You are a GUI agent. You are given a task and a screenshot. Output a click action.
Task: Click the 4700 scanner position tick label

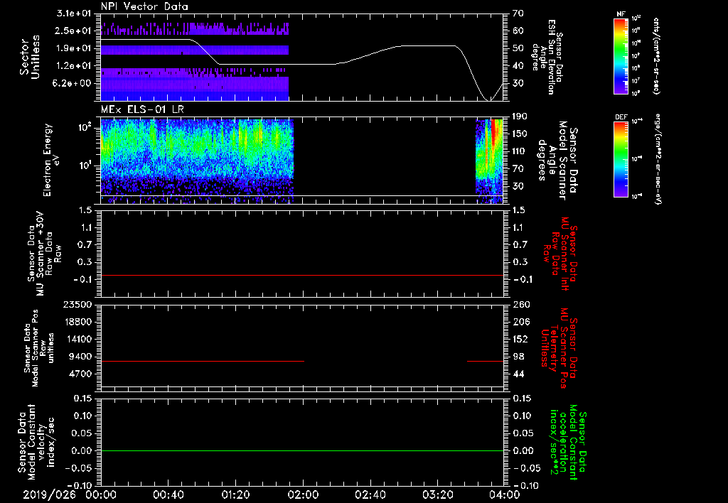80,374
